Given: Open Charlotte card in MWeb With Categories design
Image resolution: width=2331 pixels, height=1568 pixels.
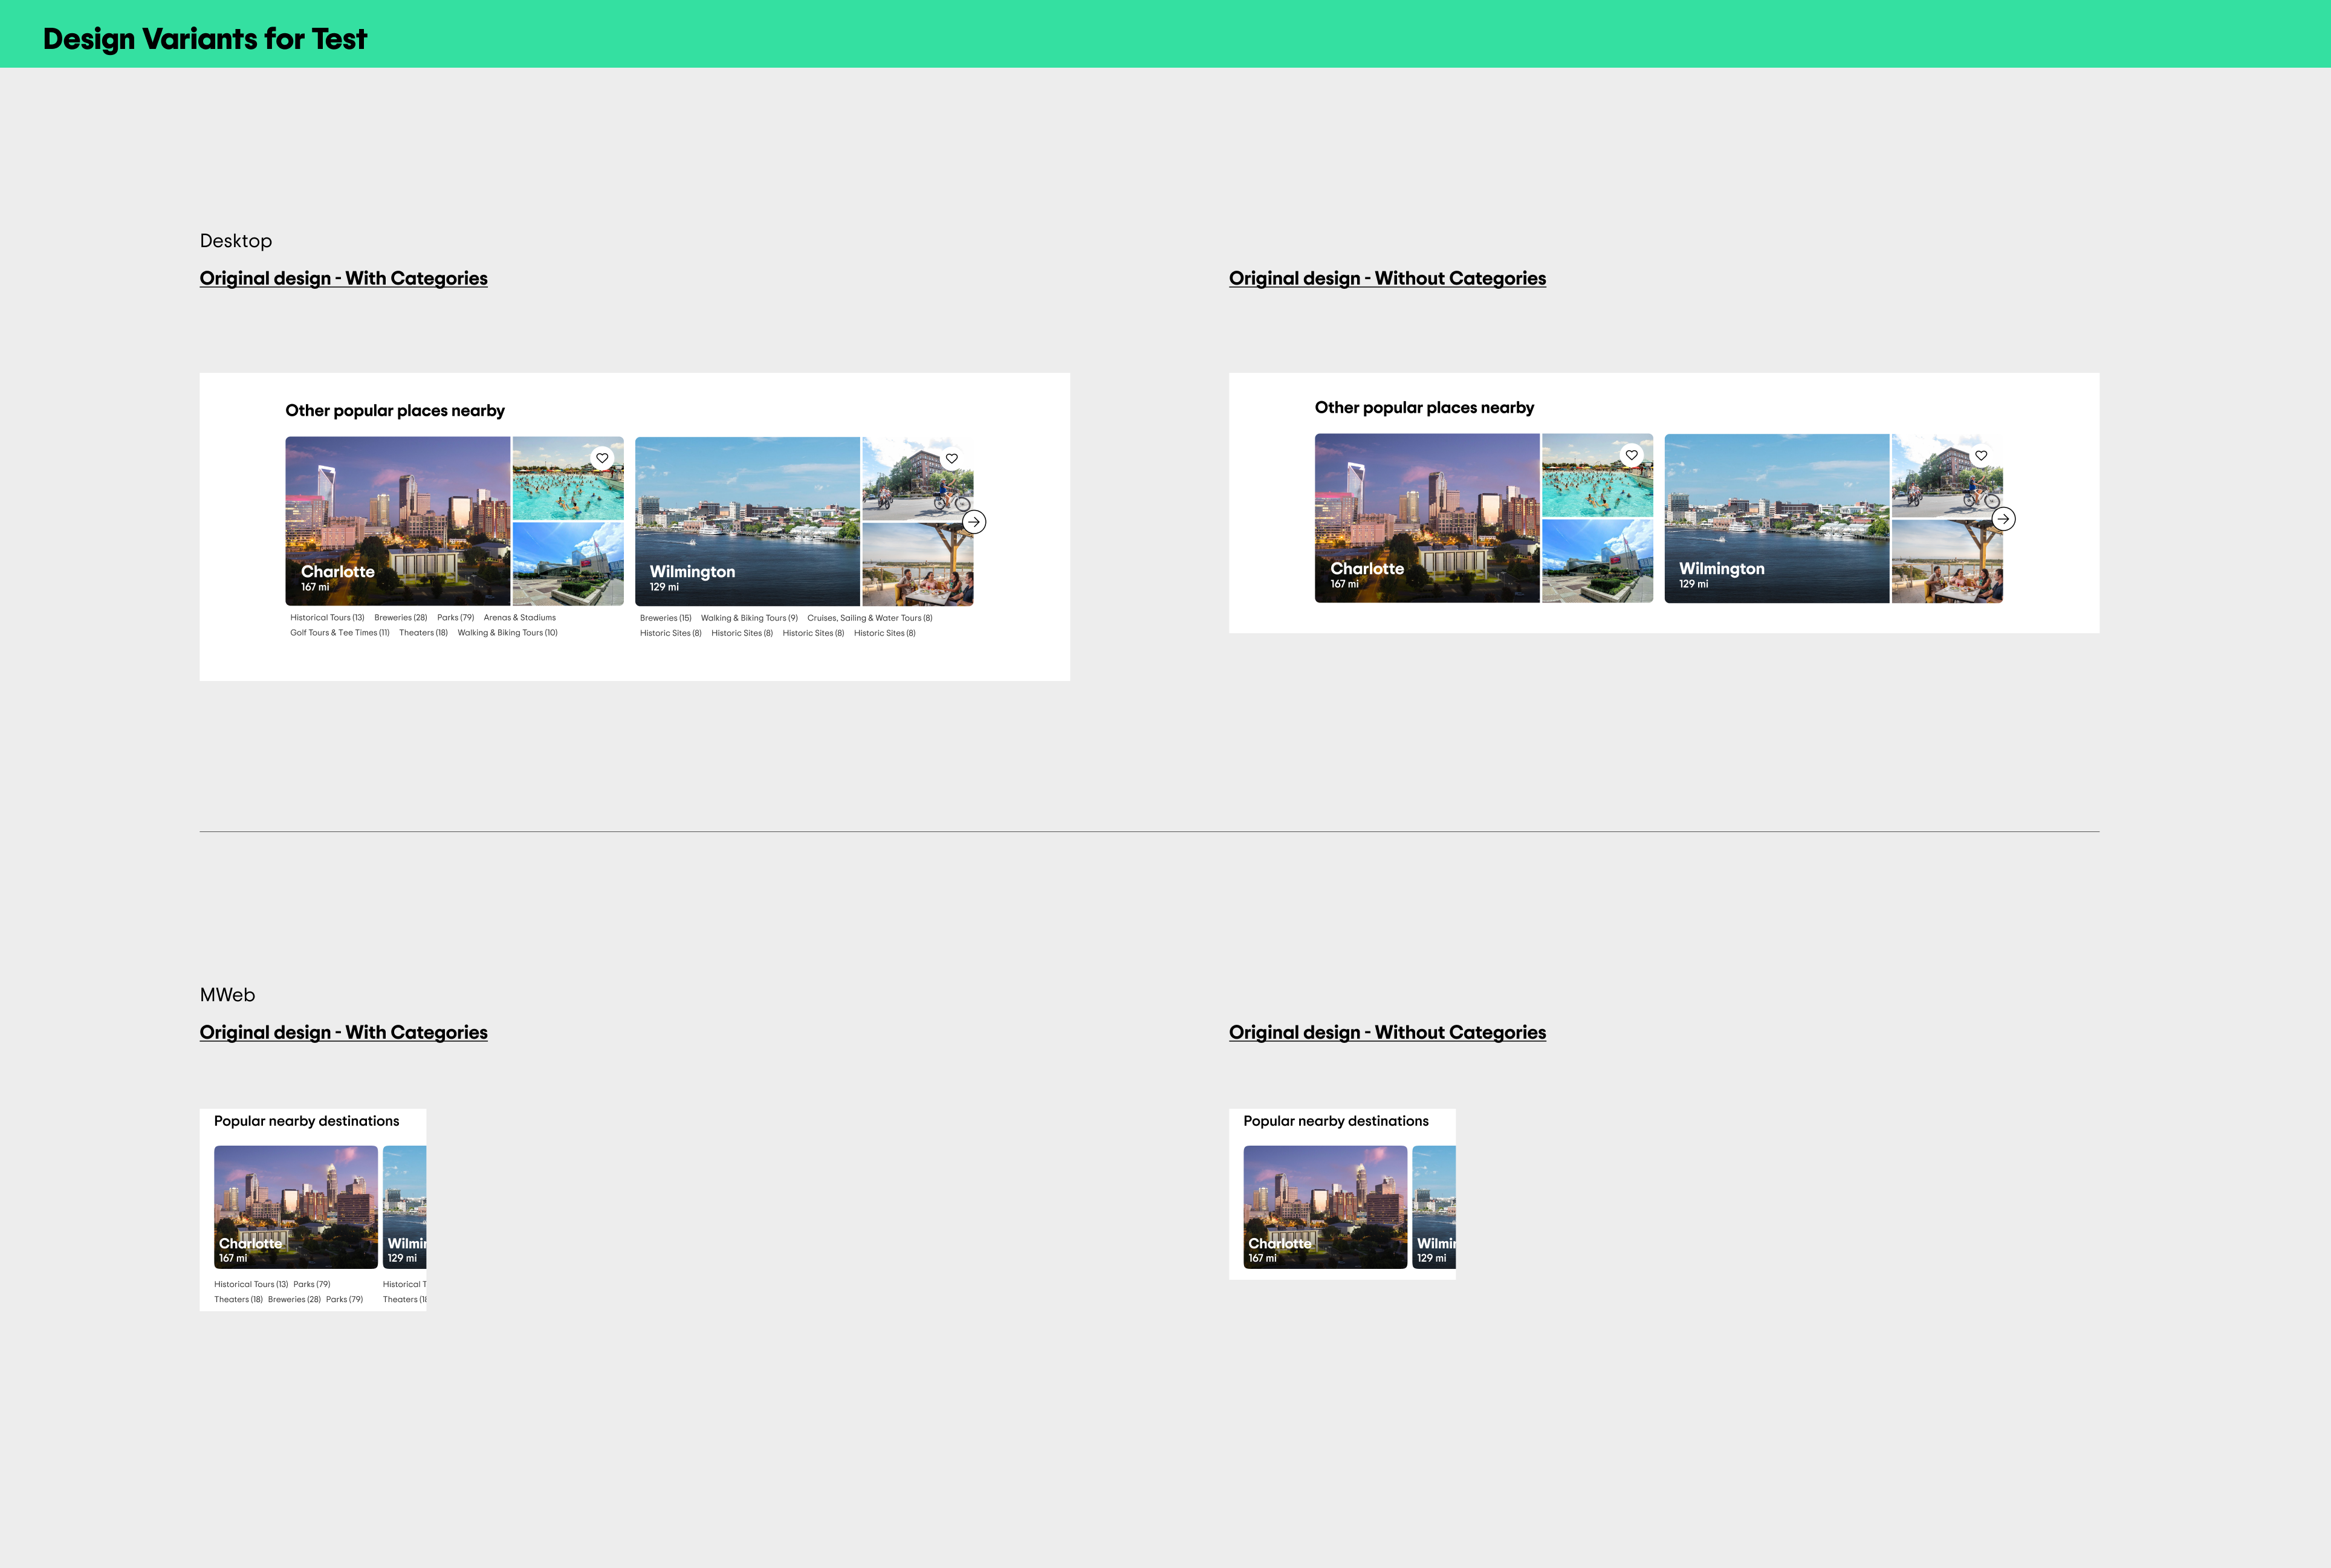Looking at the screenshot, I should click(295, 1206).
